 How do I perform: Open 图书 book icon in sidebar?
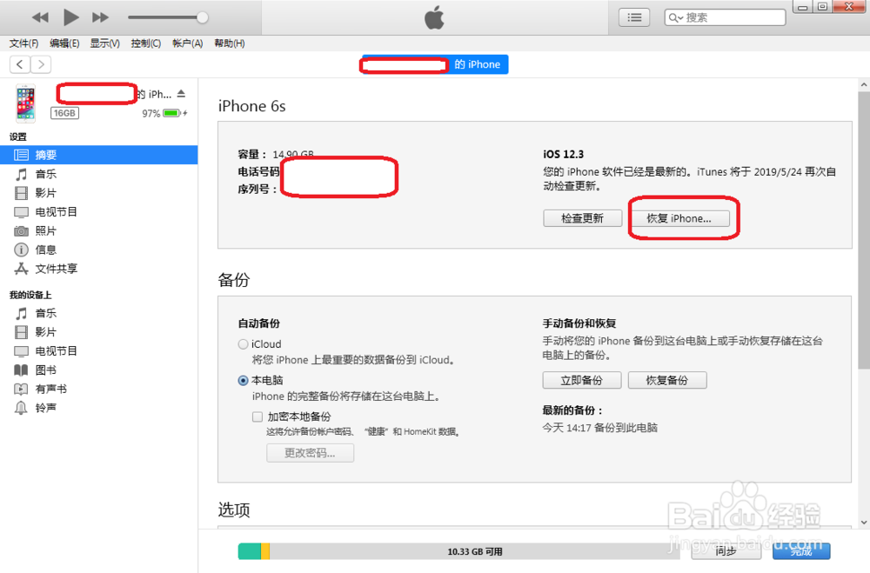tap(21, 370)
